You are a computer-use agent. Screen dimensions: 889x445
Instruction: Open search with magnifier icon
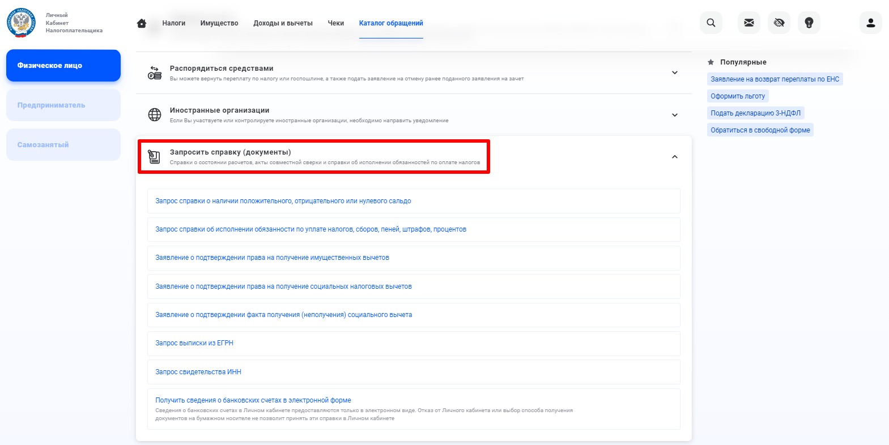[711, 23]
